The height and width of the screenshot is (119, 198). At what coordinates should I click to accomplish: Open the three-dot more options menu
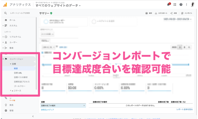click(x=187, y=5)
